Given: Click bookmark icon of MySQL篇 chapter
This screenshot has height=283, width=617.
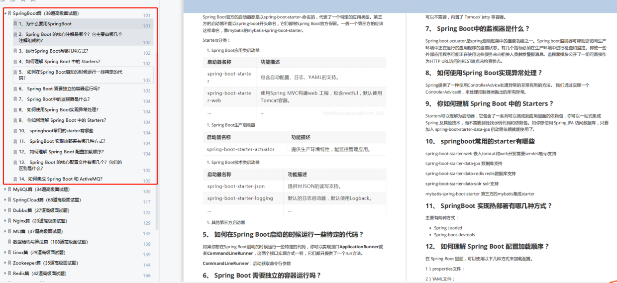Looking at the screenshot, I should (9, 189).
